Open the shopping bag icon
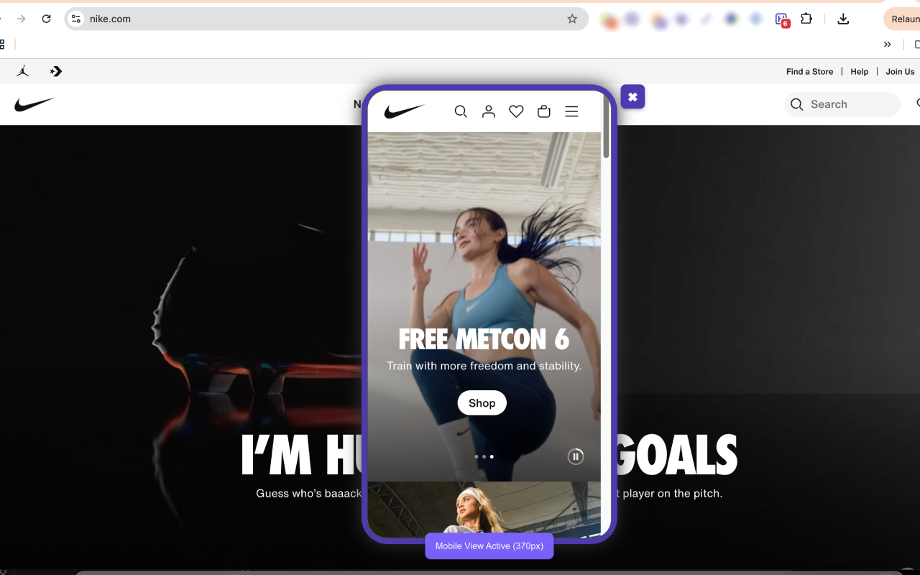 point(544,111)
